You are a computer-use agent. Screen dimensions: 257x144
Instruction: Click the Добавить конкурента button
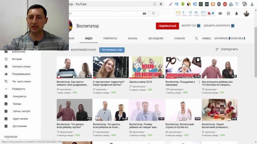[219, 26]
